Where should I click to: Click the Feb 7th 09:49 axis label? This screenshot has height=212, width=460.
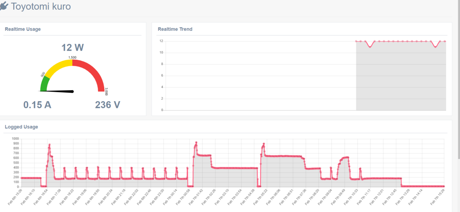coord(337,197)
